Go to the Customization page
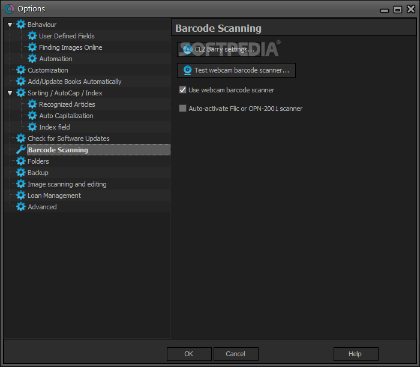Screen dimensions: 420x367 pos(48,70)
